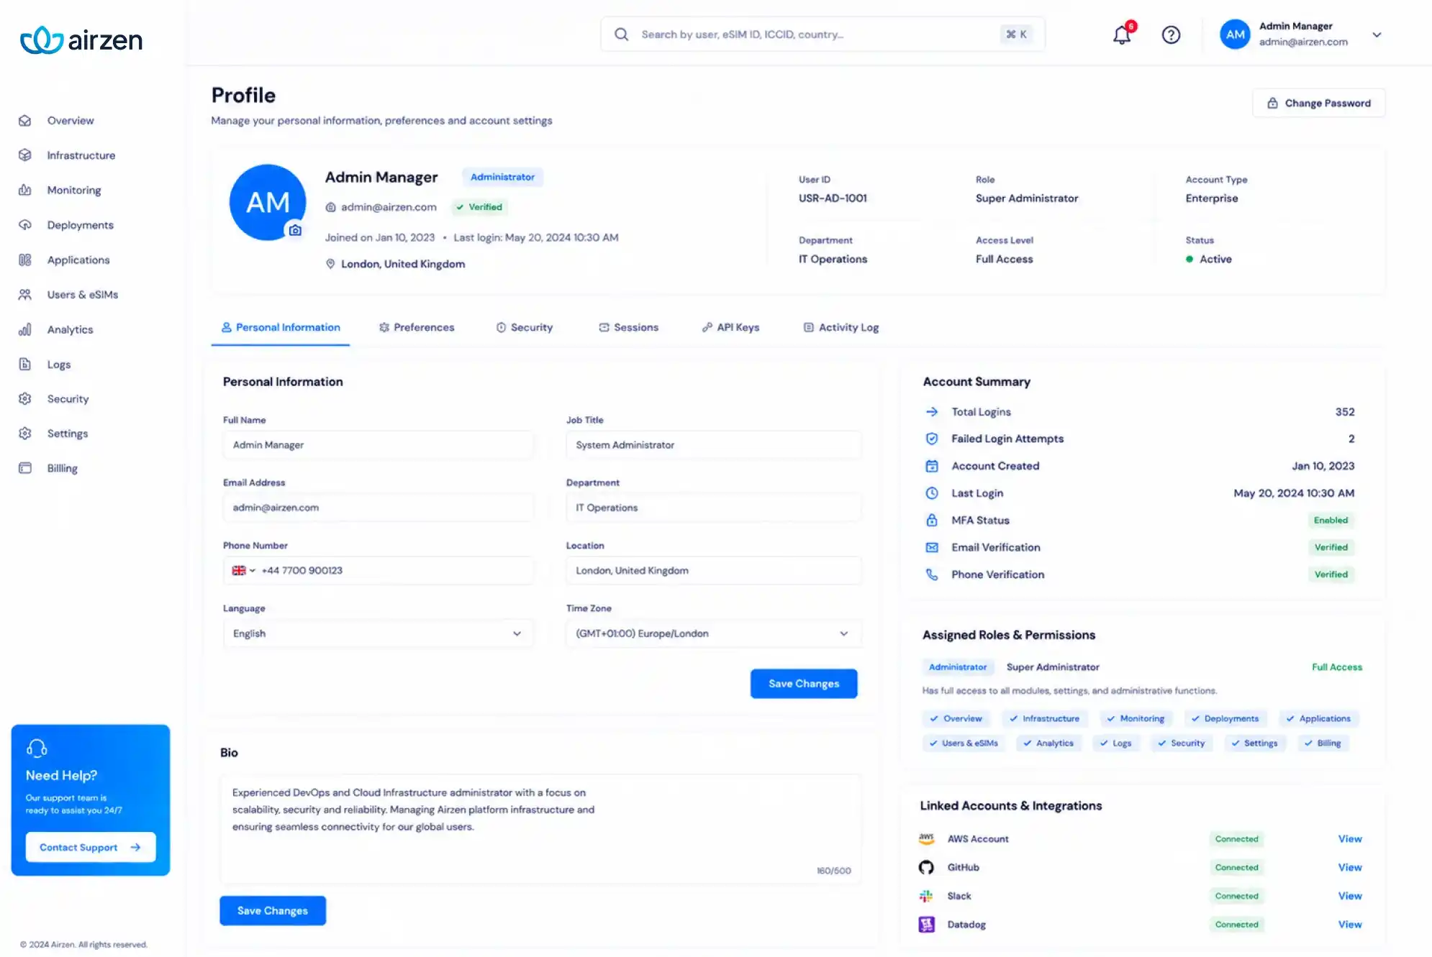Switch to the Sessions tab

pyautogui.click(x=629, y=327)
